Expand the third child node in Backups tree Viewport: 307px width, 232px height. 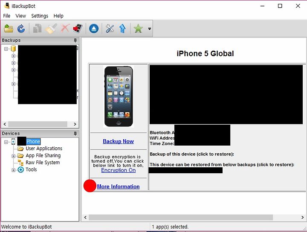13,70
